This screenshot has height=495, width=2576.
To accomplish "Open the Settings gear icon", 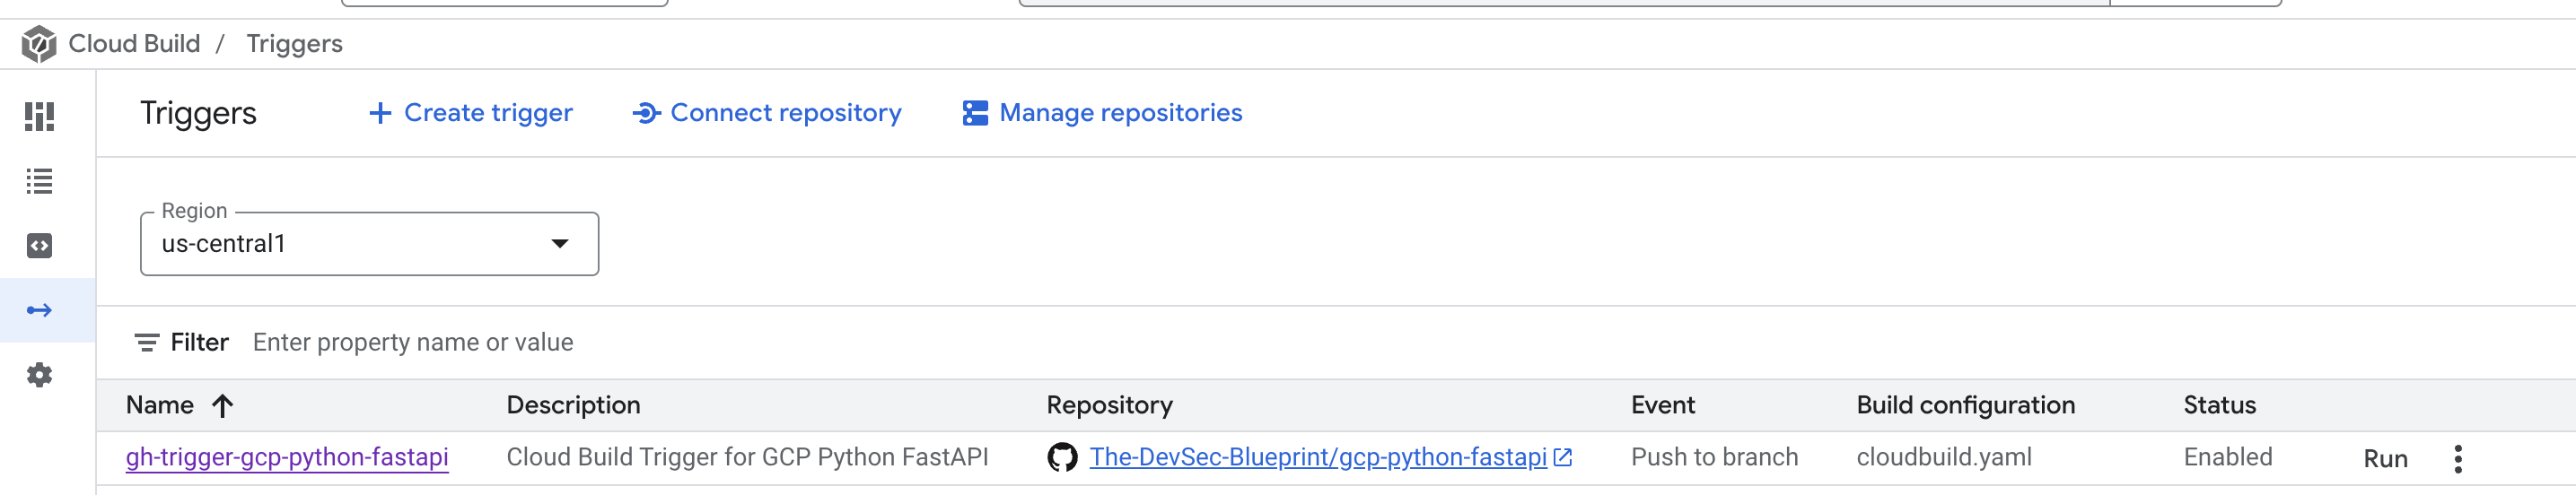I will [39, 375].
